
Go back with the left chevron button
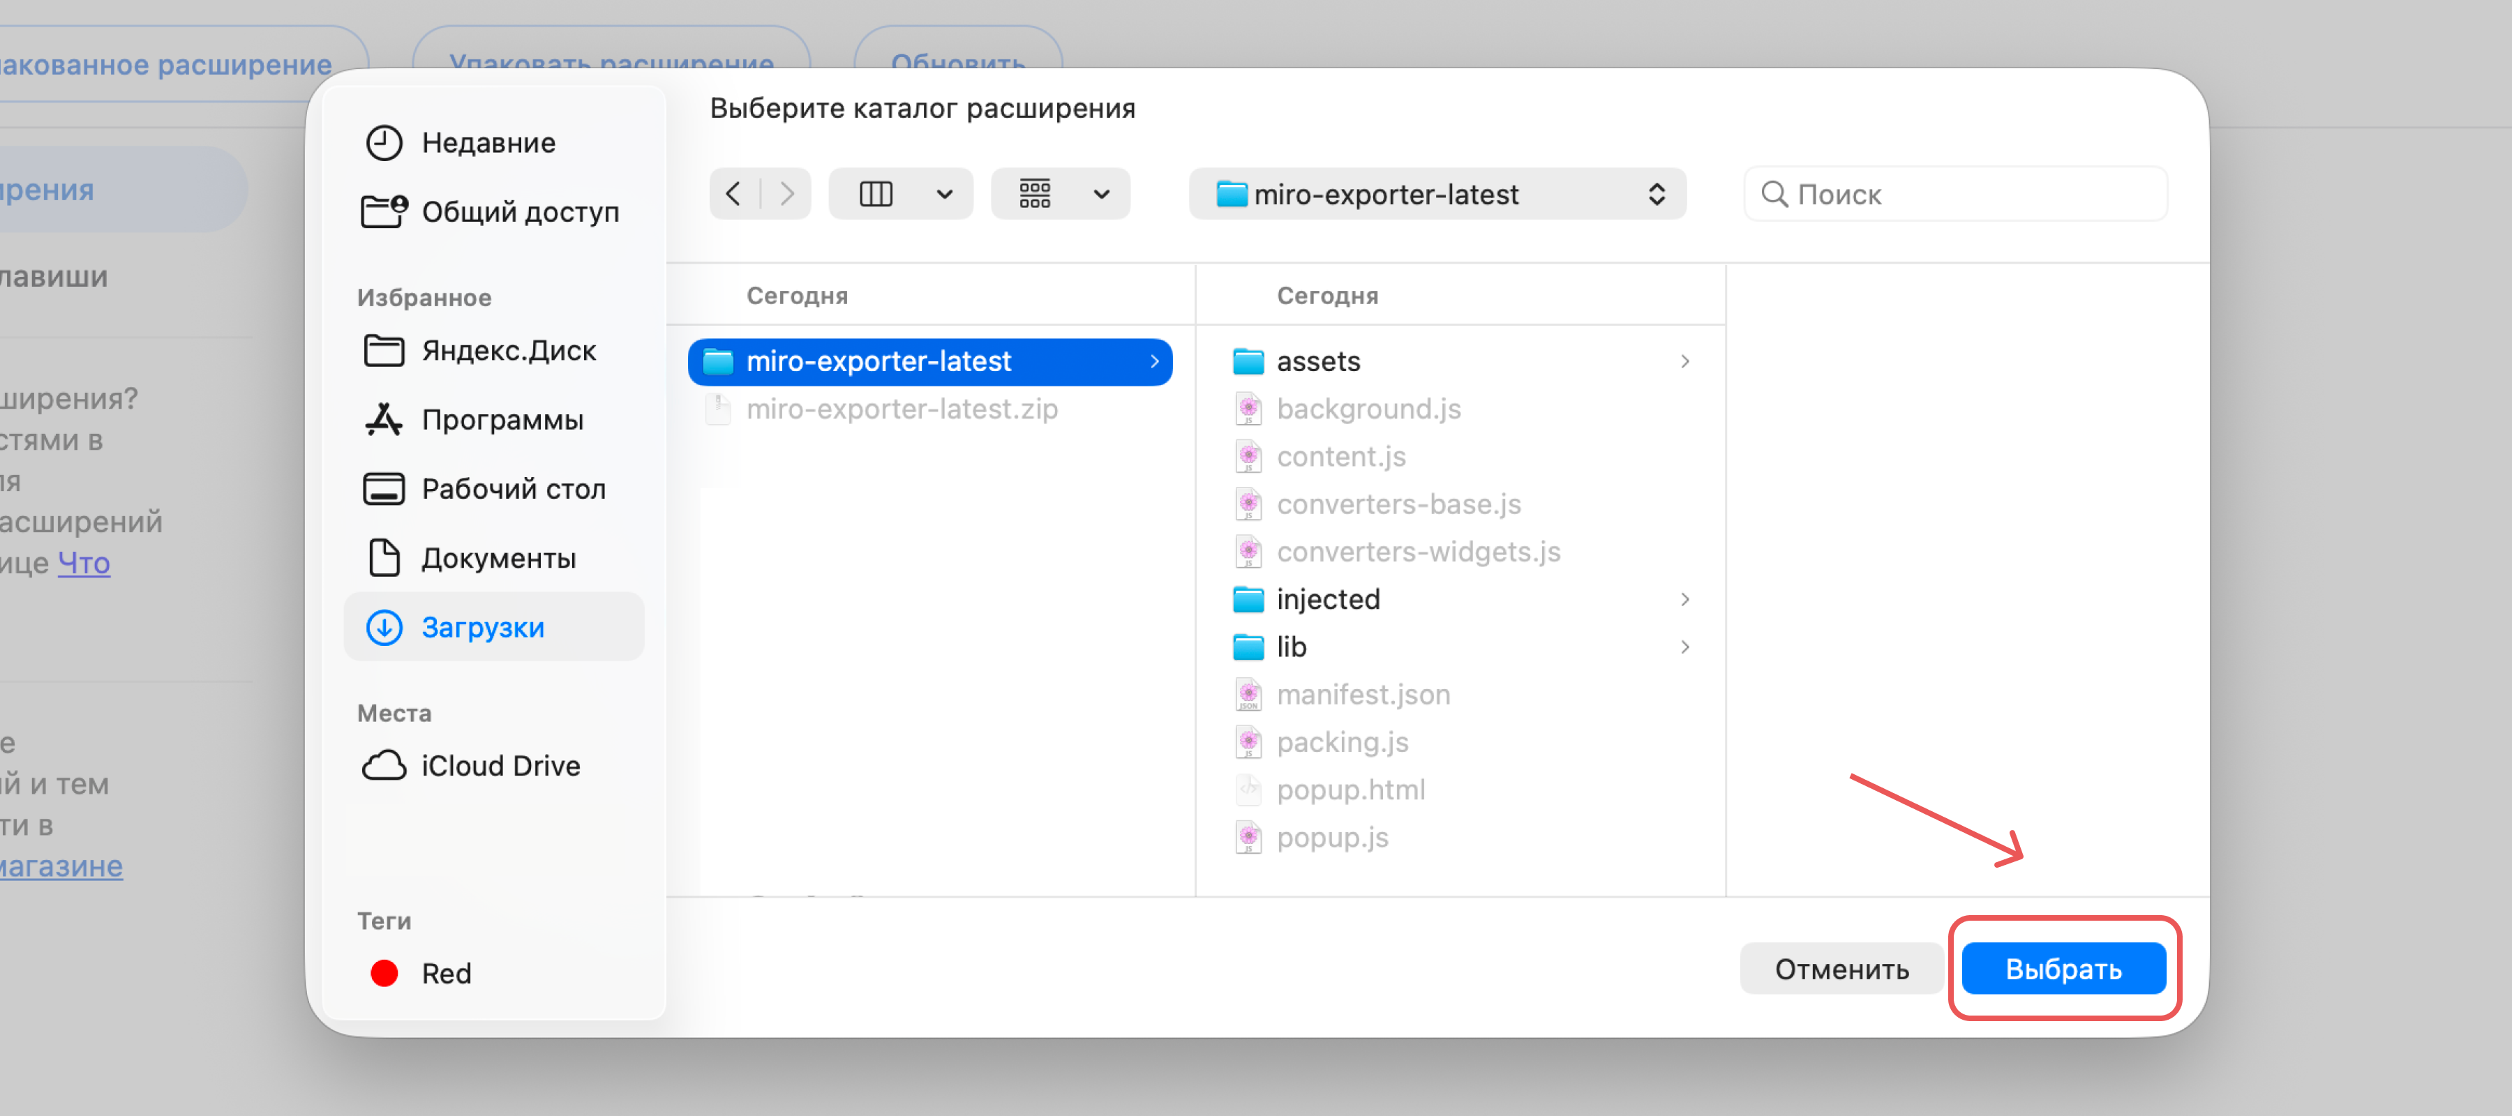[734, 194]
